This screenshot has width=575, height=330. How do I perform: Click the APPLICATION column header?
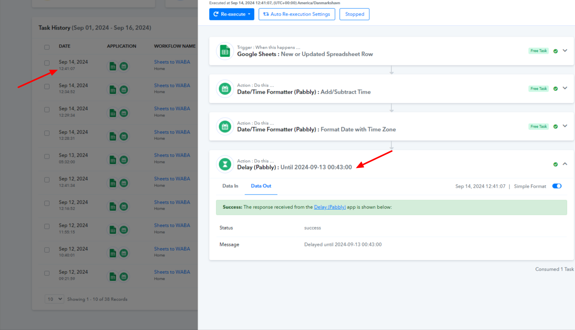[x=122, y=46]
